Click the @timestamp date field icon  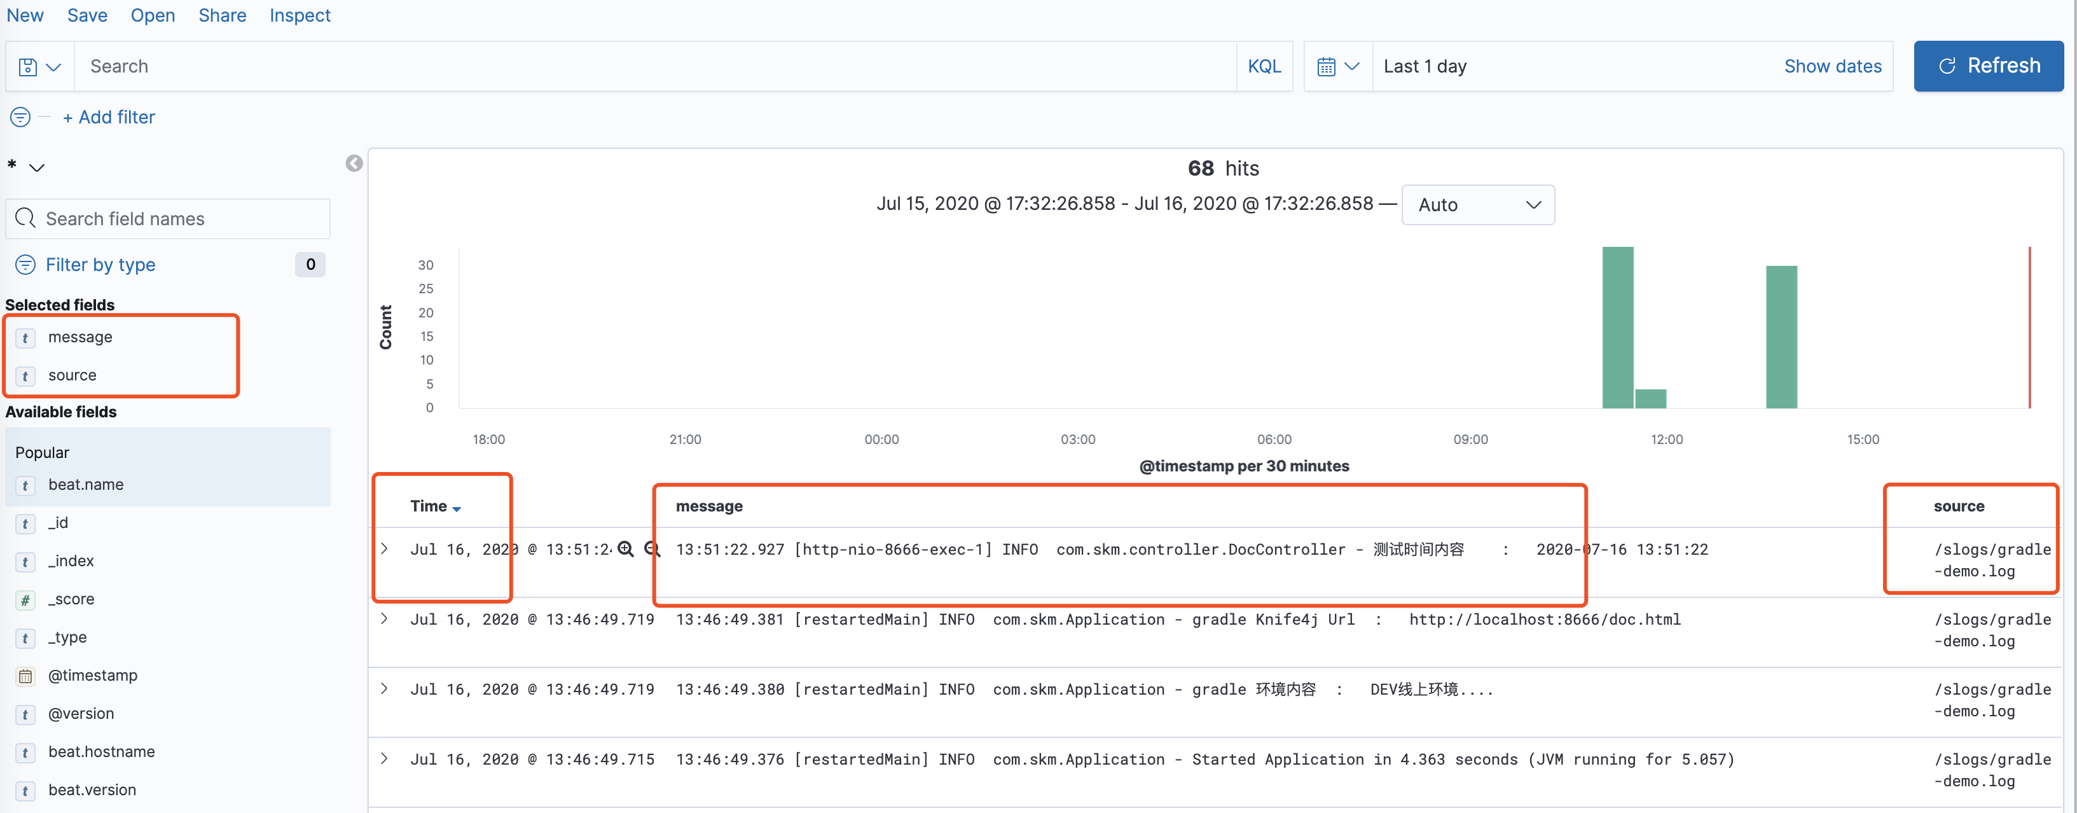point(26,676)
